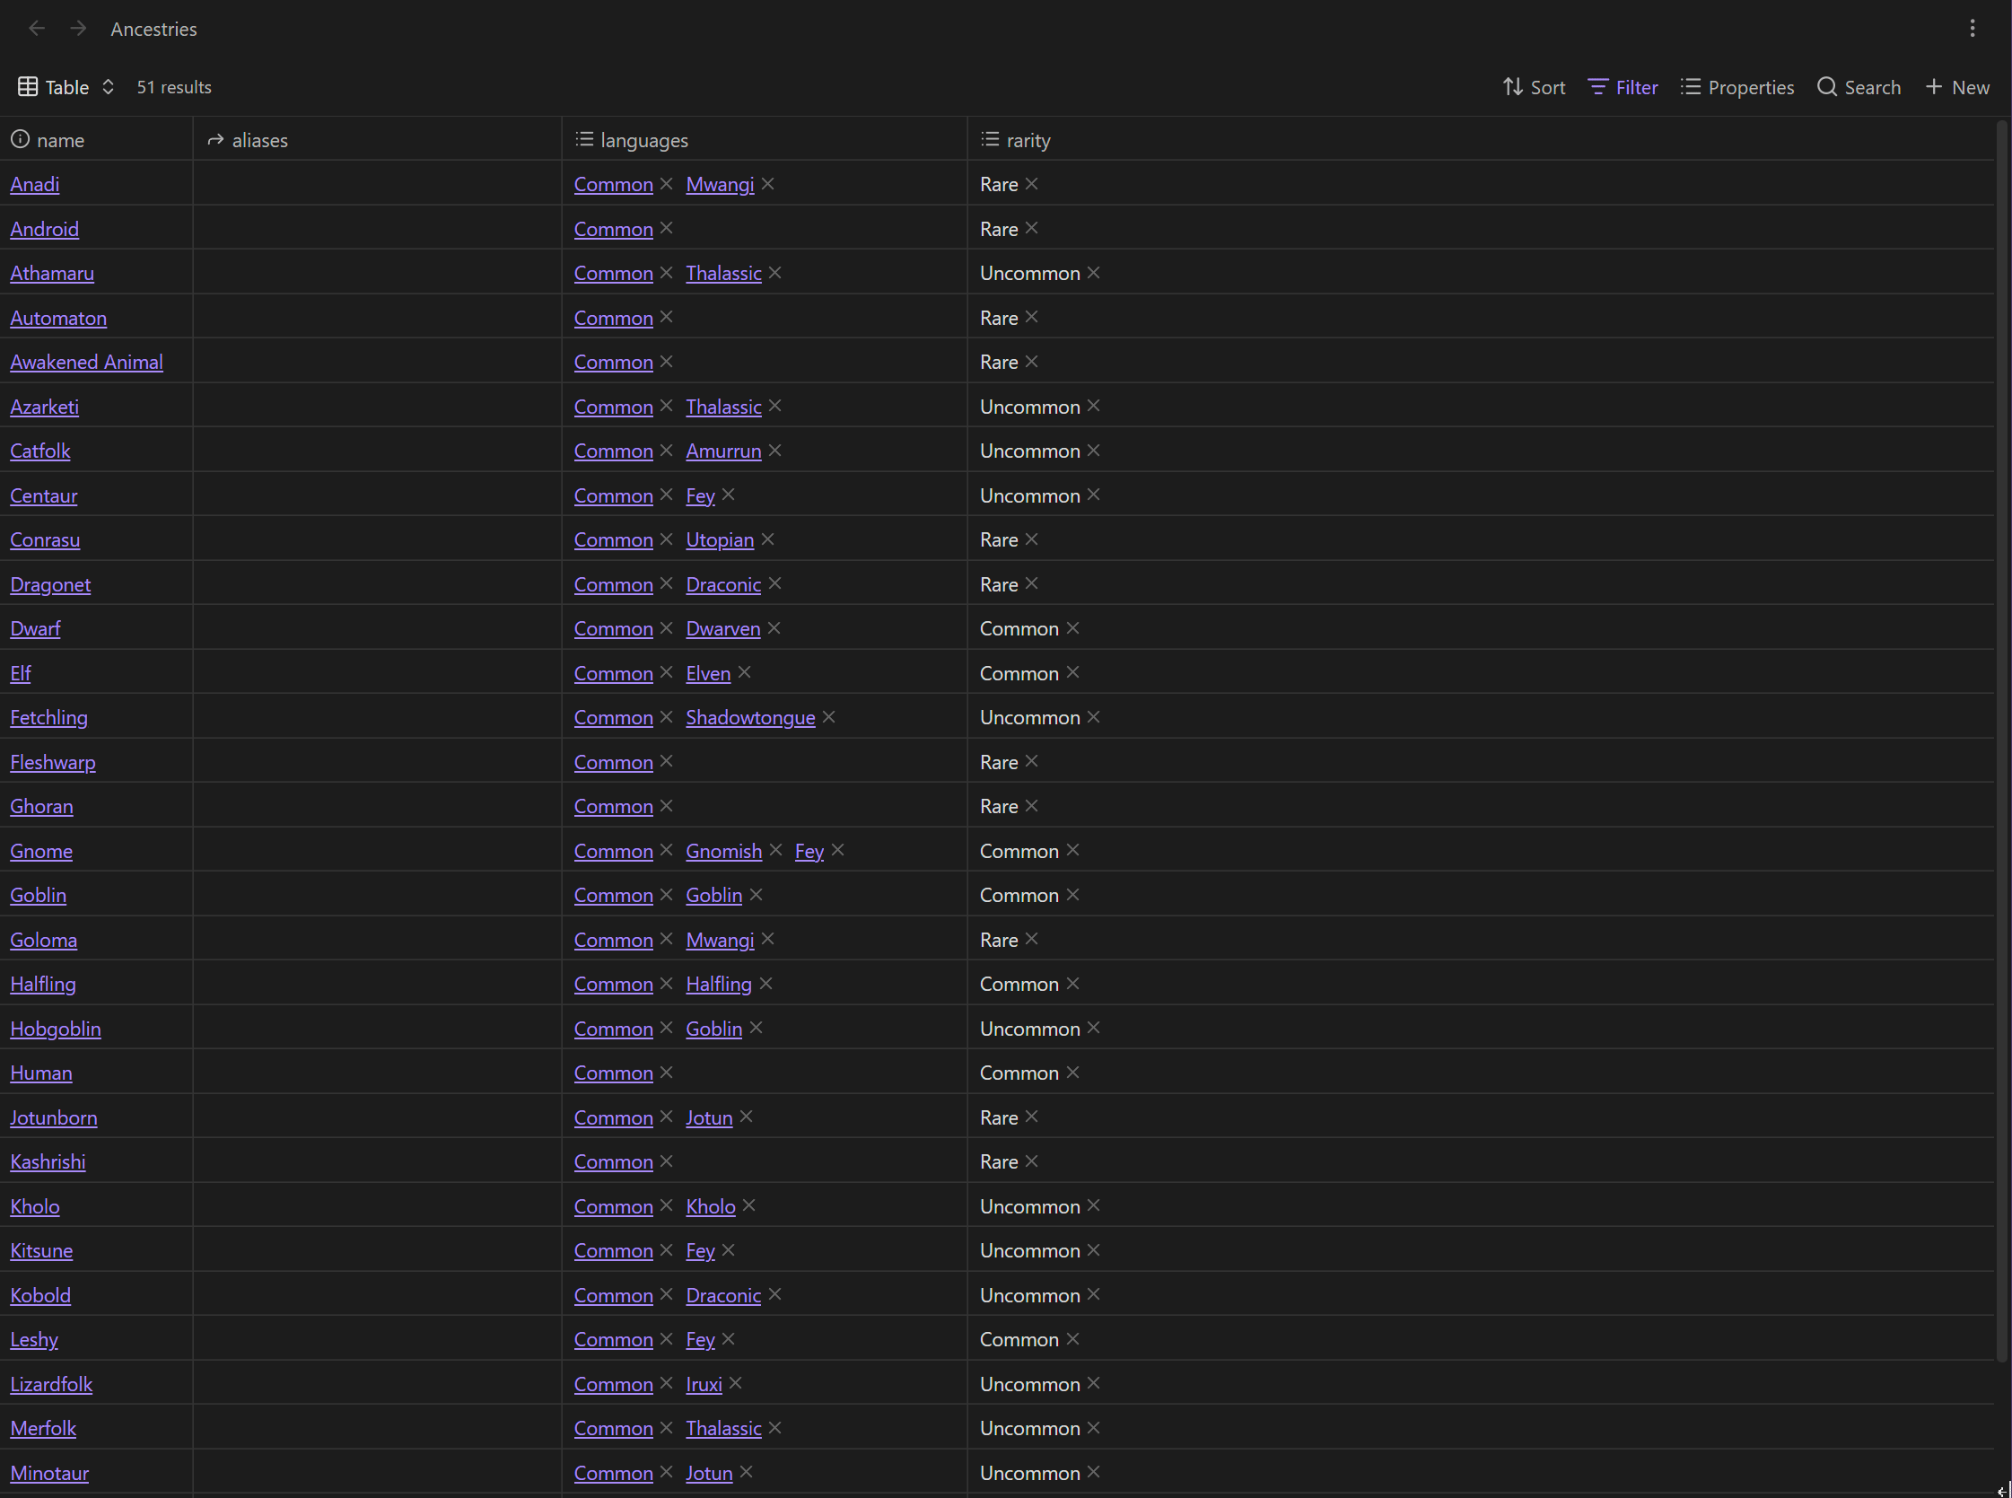Open the Minotaur ancestry link
Image resolution: width=2012 pixels, height=1498 pixels.
click(x=49, y=1473)
